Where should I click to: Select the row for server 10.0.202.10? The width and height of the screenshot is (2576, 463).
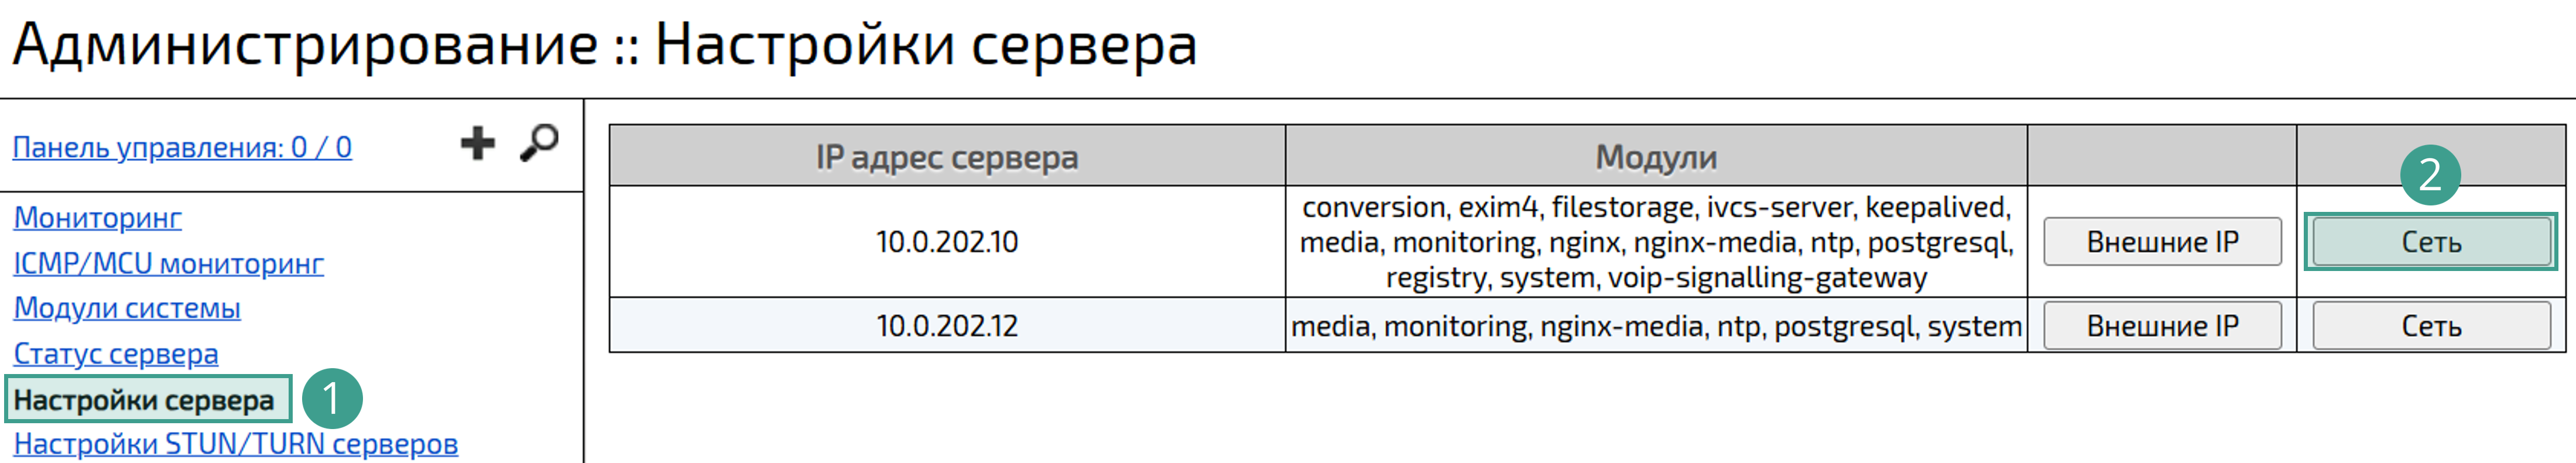pos(946,240)
